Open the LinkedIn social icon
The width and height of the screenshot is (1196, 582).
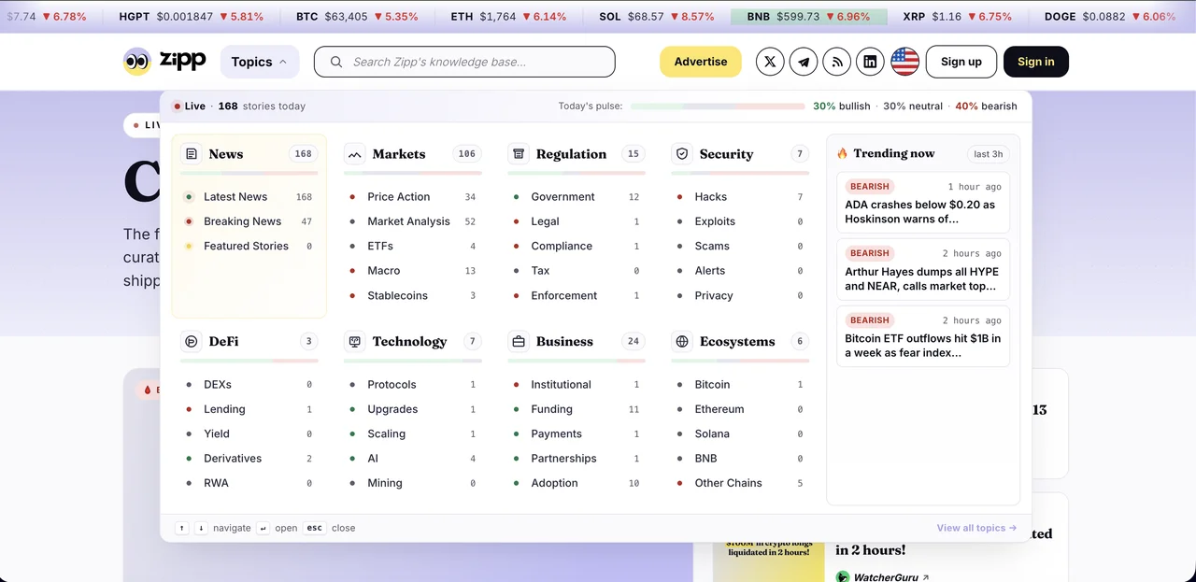tap(871, 62)
